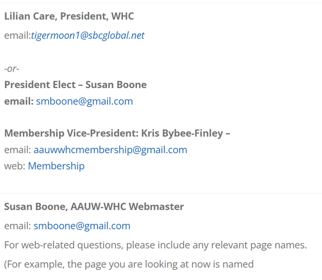Click the 'web:' label before Membership

click(15, 166)
